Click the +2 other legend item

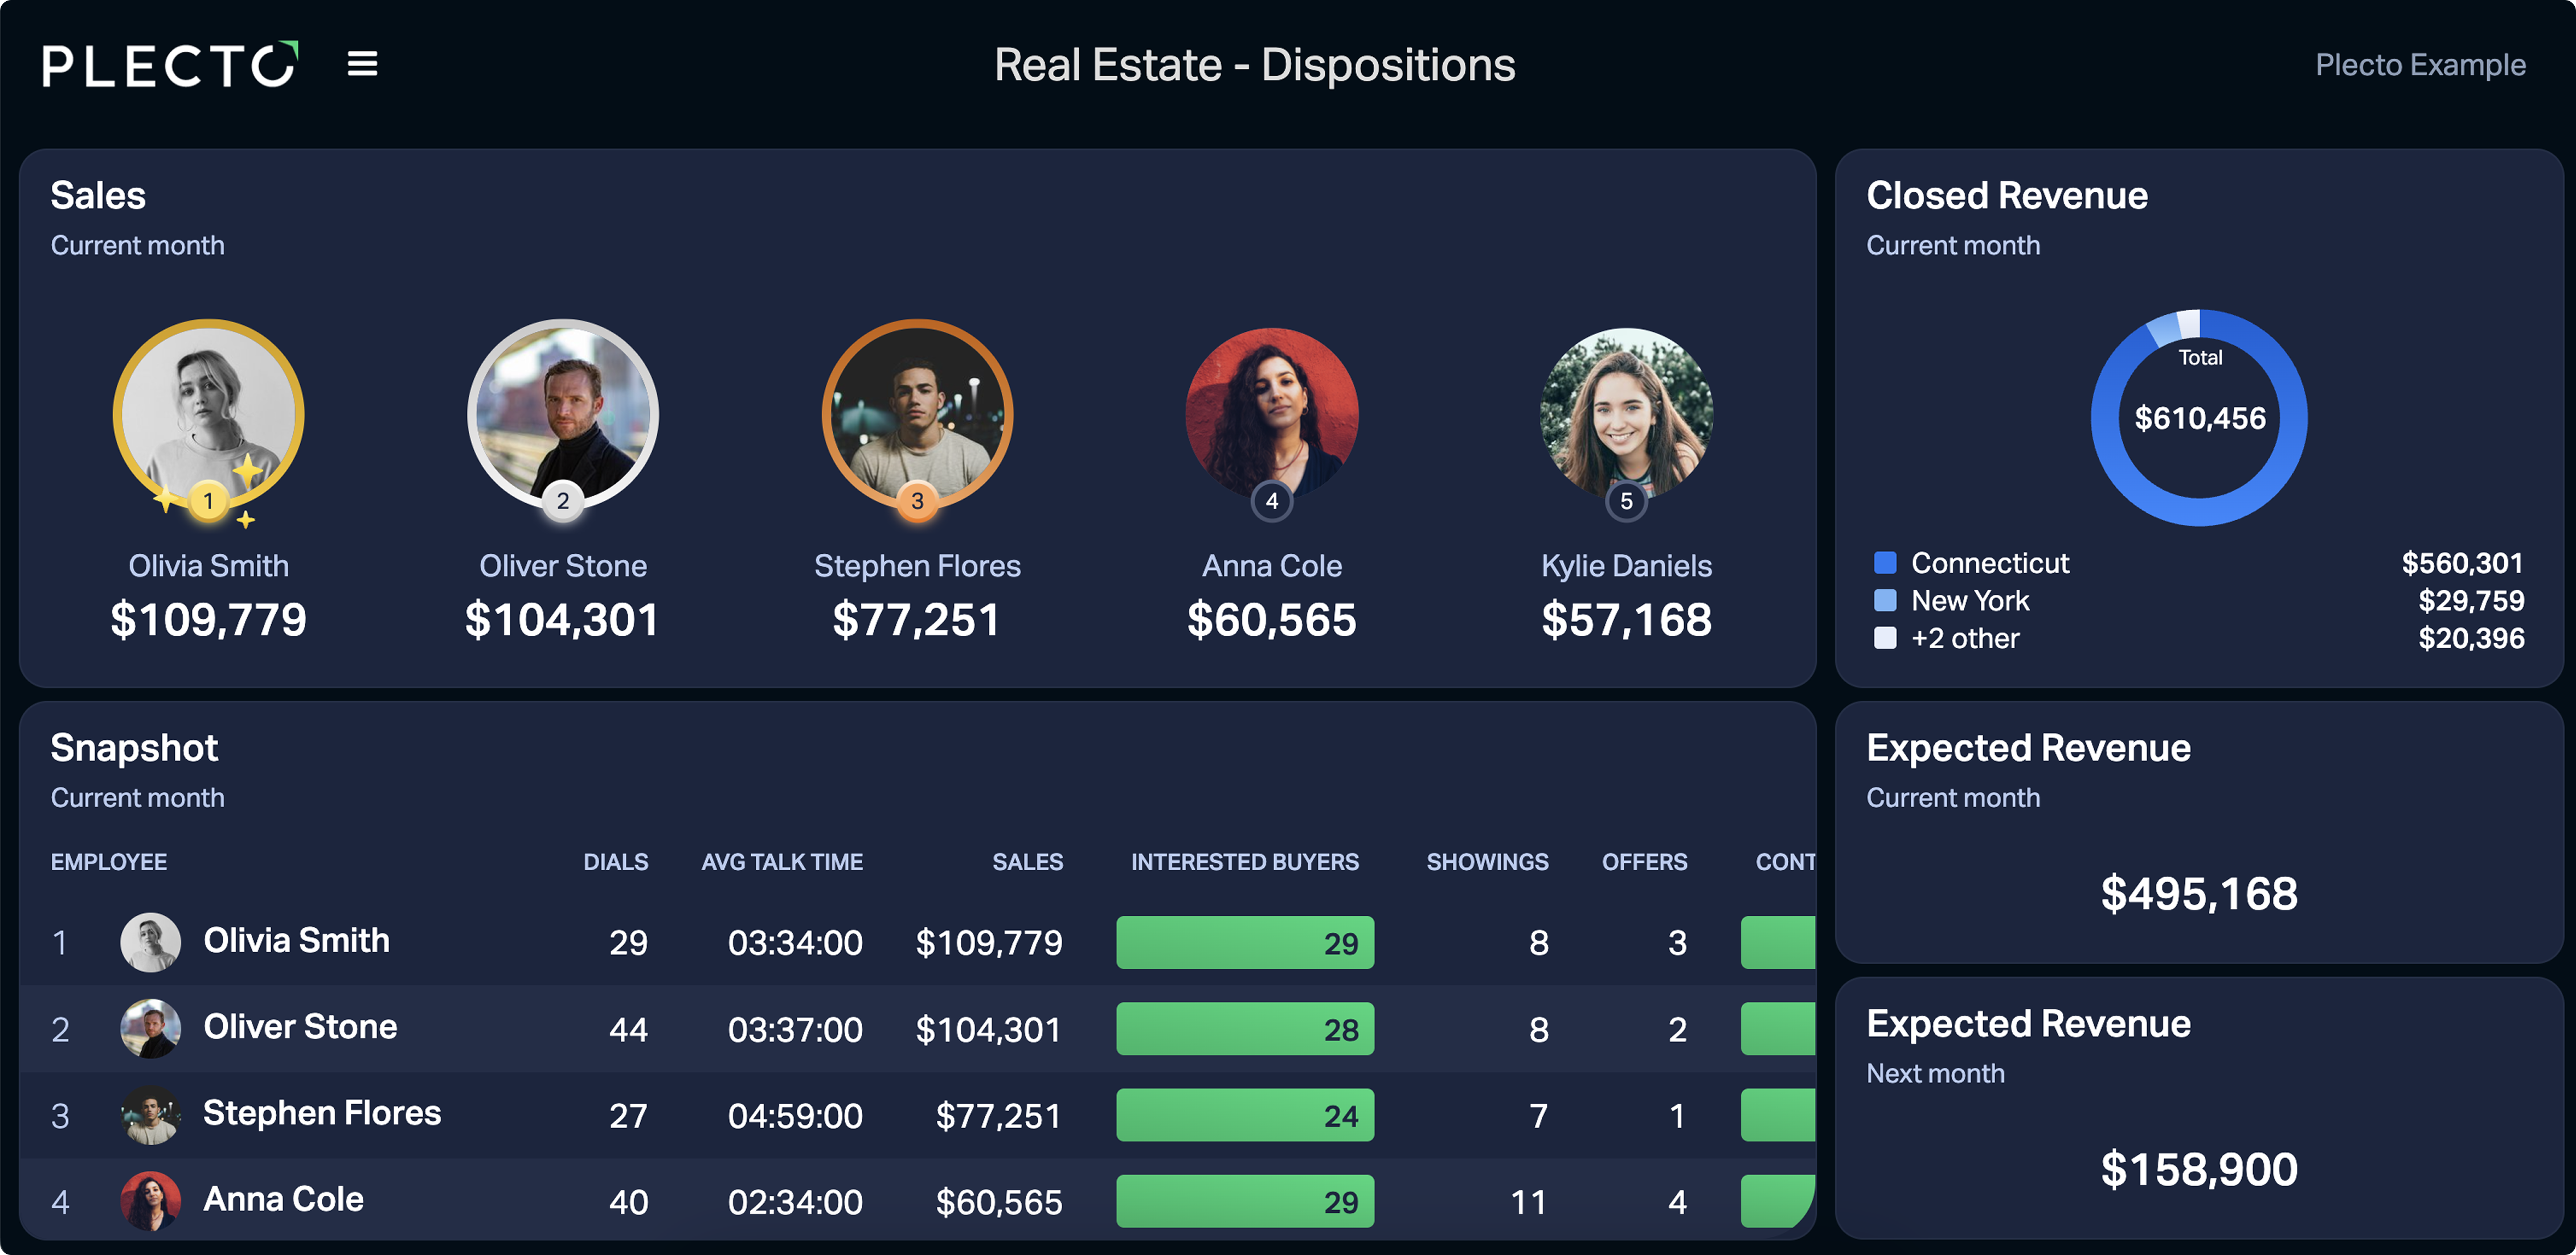click(1947, 639)
